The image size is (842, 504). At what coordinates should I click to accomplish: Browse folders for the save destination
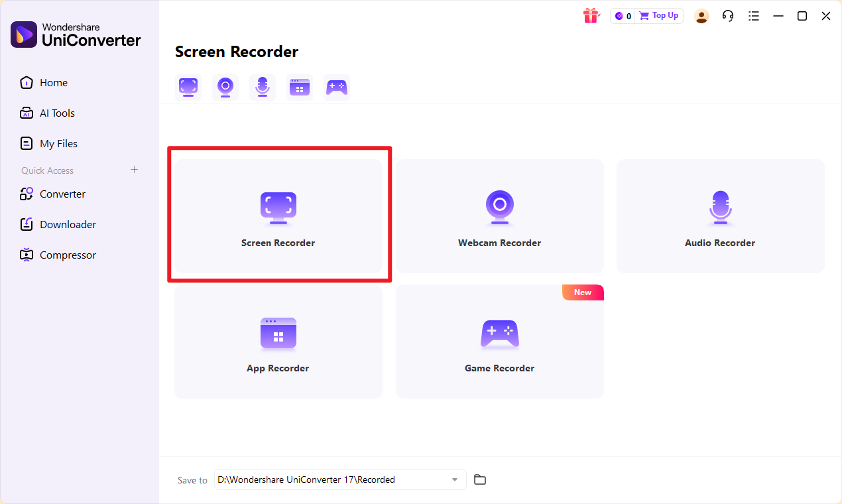point(480,479)
